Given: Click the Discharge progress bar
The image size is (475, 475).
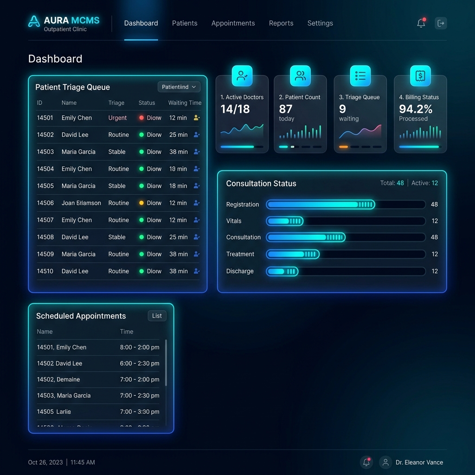Looking at the screenshot, I should point(346,271).
